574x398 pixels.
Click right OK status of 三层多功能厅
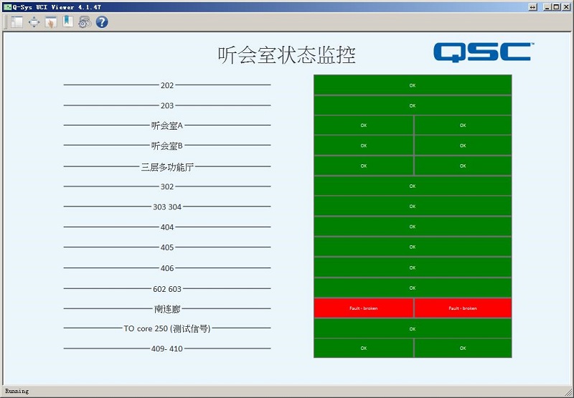(463, 166)
